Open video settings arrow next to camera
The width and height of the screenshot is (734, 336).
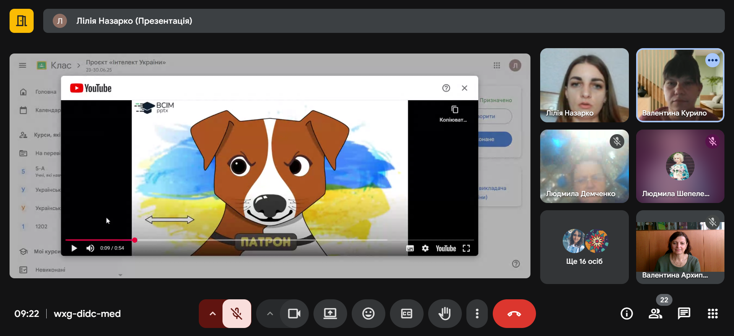(270, 313)
